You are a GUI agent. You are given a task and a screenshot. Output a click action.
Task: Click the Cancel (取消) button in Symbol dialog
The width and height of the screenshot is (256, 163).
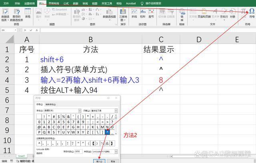coord(113,161)
